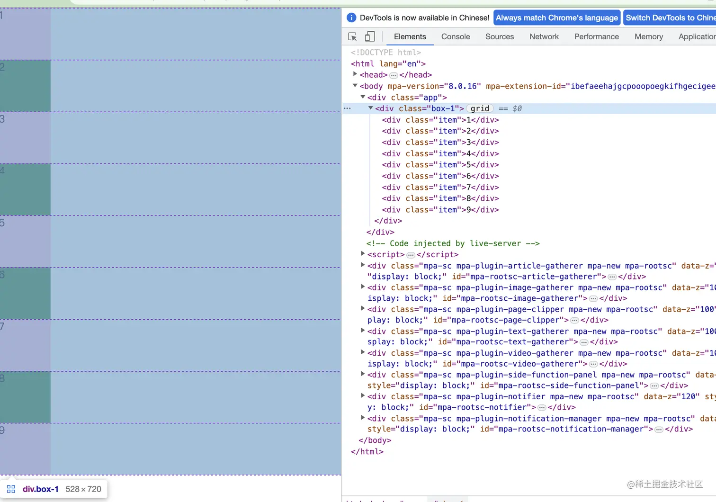This screenshot has height=502, width=716.
Task: Click ellipsis in text-gatherer div row
Action: pyautogui.click(x=584, y=342)
